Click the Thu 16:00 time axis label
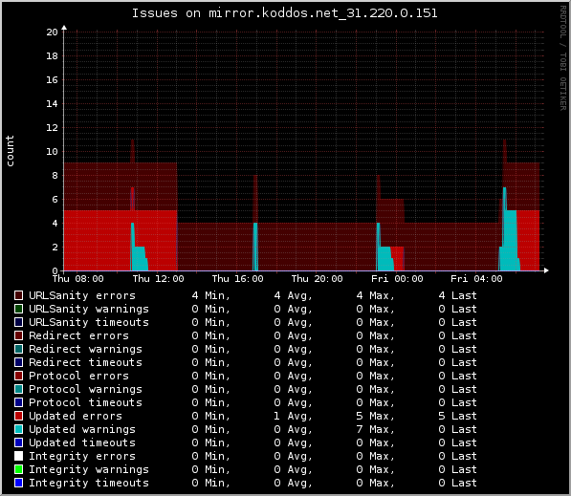 click(x=238, y=279)
